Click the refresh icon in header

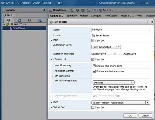(x=93, y=3)
